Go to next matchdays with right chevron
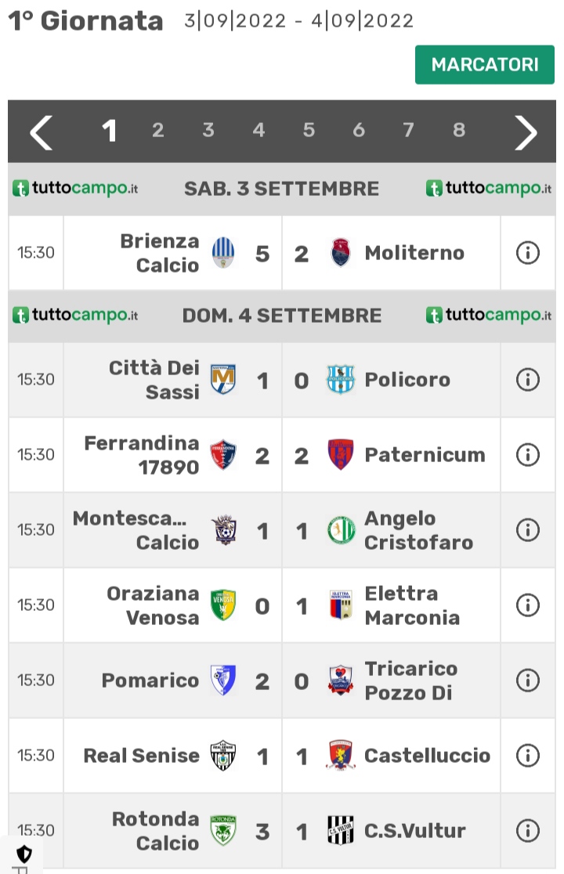This screenshot has height=874, width=564. [x=525, y=132]
